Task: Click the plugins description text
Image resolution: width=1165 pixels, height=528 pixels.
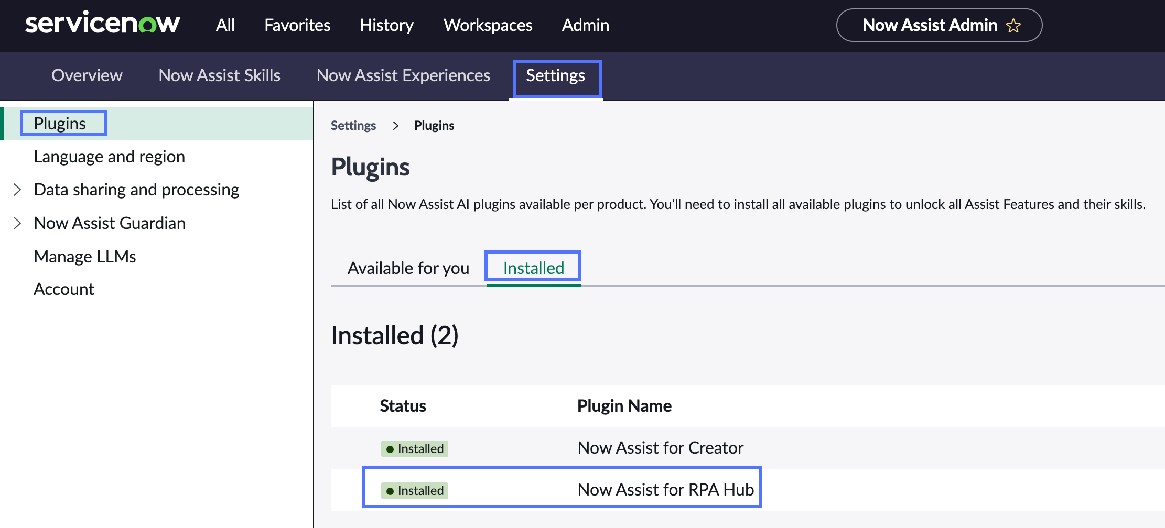Action: click(x=738, y=204)
